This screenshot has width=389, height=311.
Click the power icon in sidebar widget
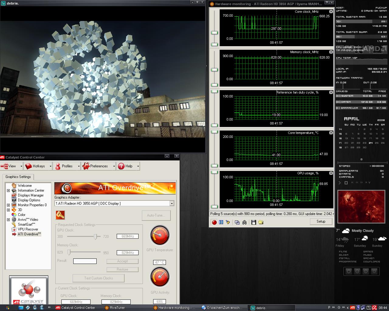click(349, 271)
